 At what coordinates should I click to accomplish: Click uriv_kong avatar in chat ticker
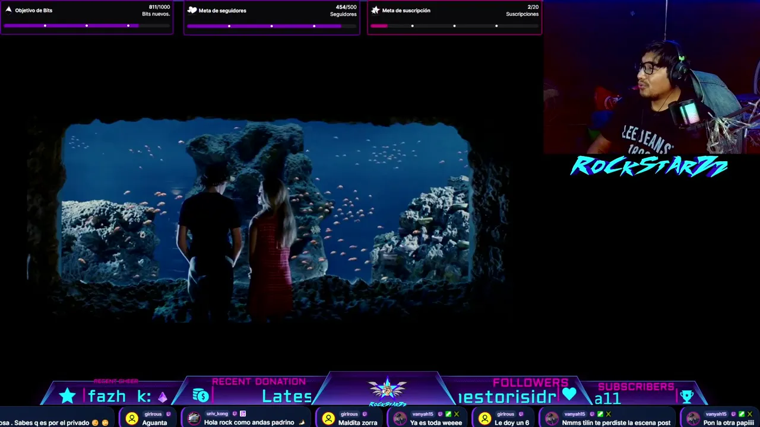point(194,419)
